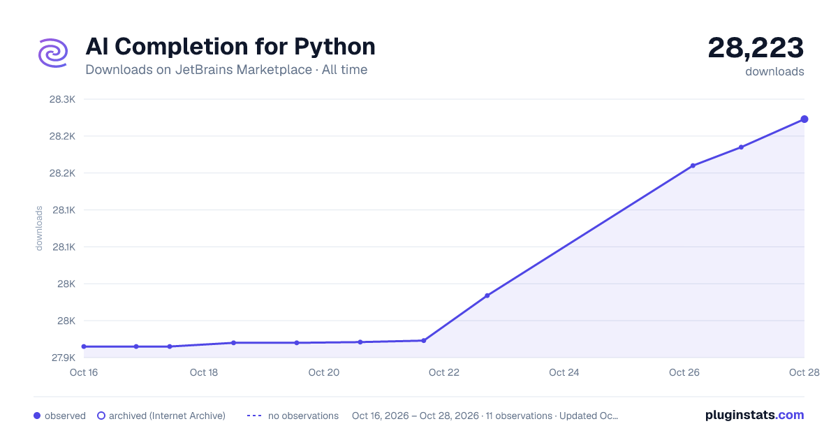Select the mid-rise data point just after Oct 22

coord(487,295)
